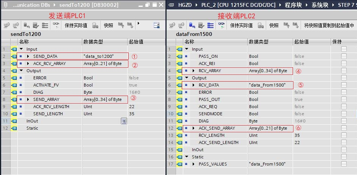Image resolution: width=357 pixels, height=175 pixels.
Task: Click camera up-arrow icon in dataFrom1500 toolbar
Action: tap(287, 25)
